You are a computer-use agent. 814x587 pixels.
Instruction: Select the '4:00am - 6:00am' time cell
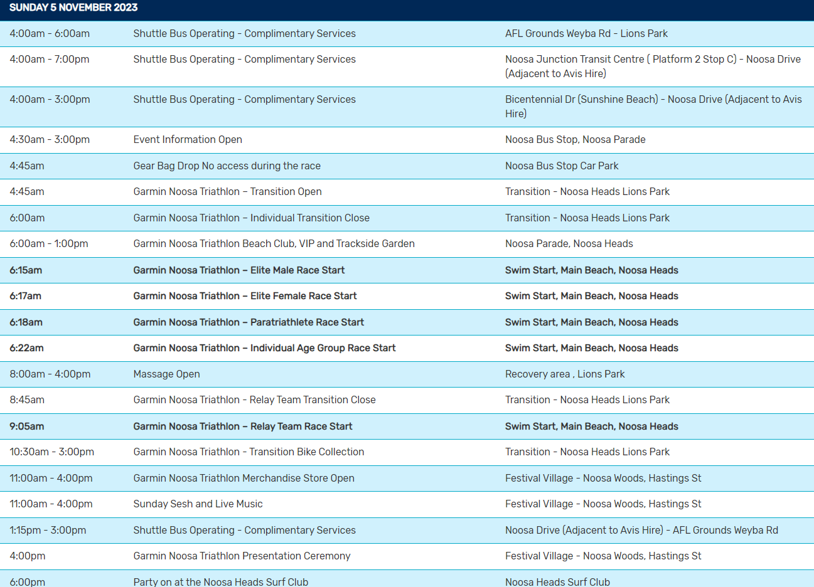click(50, 34)
